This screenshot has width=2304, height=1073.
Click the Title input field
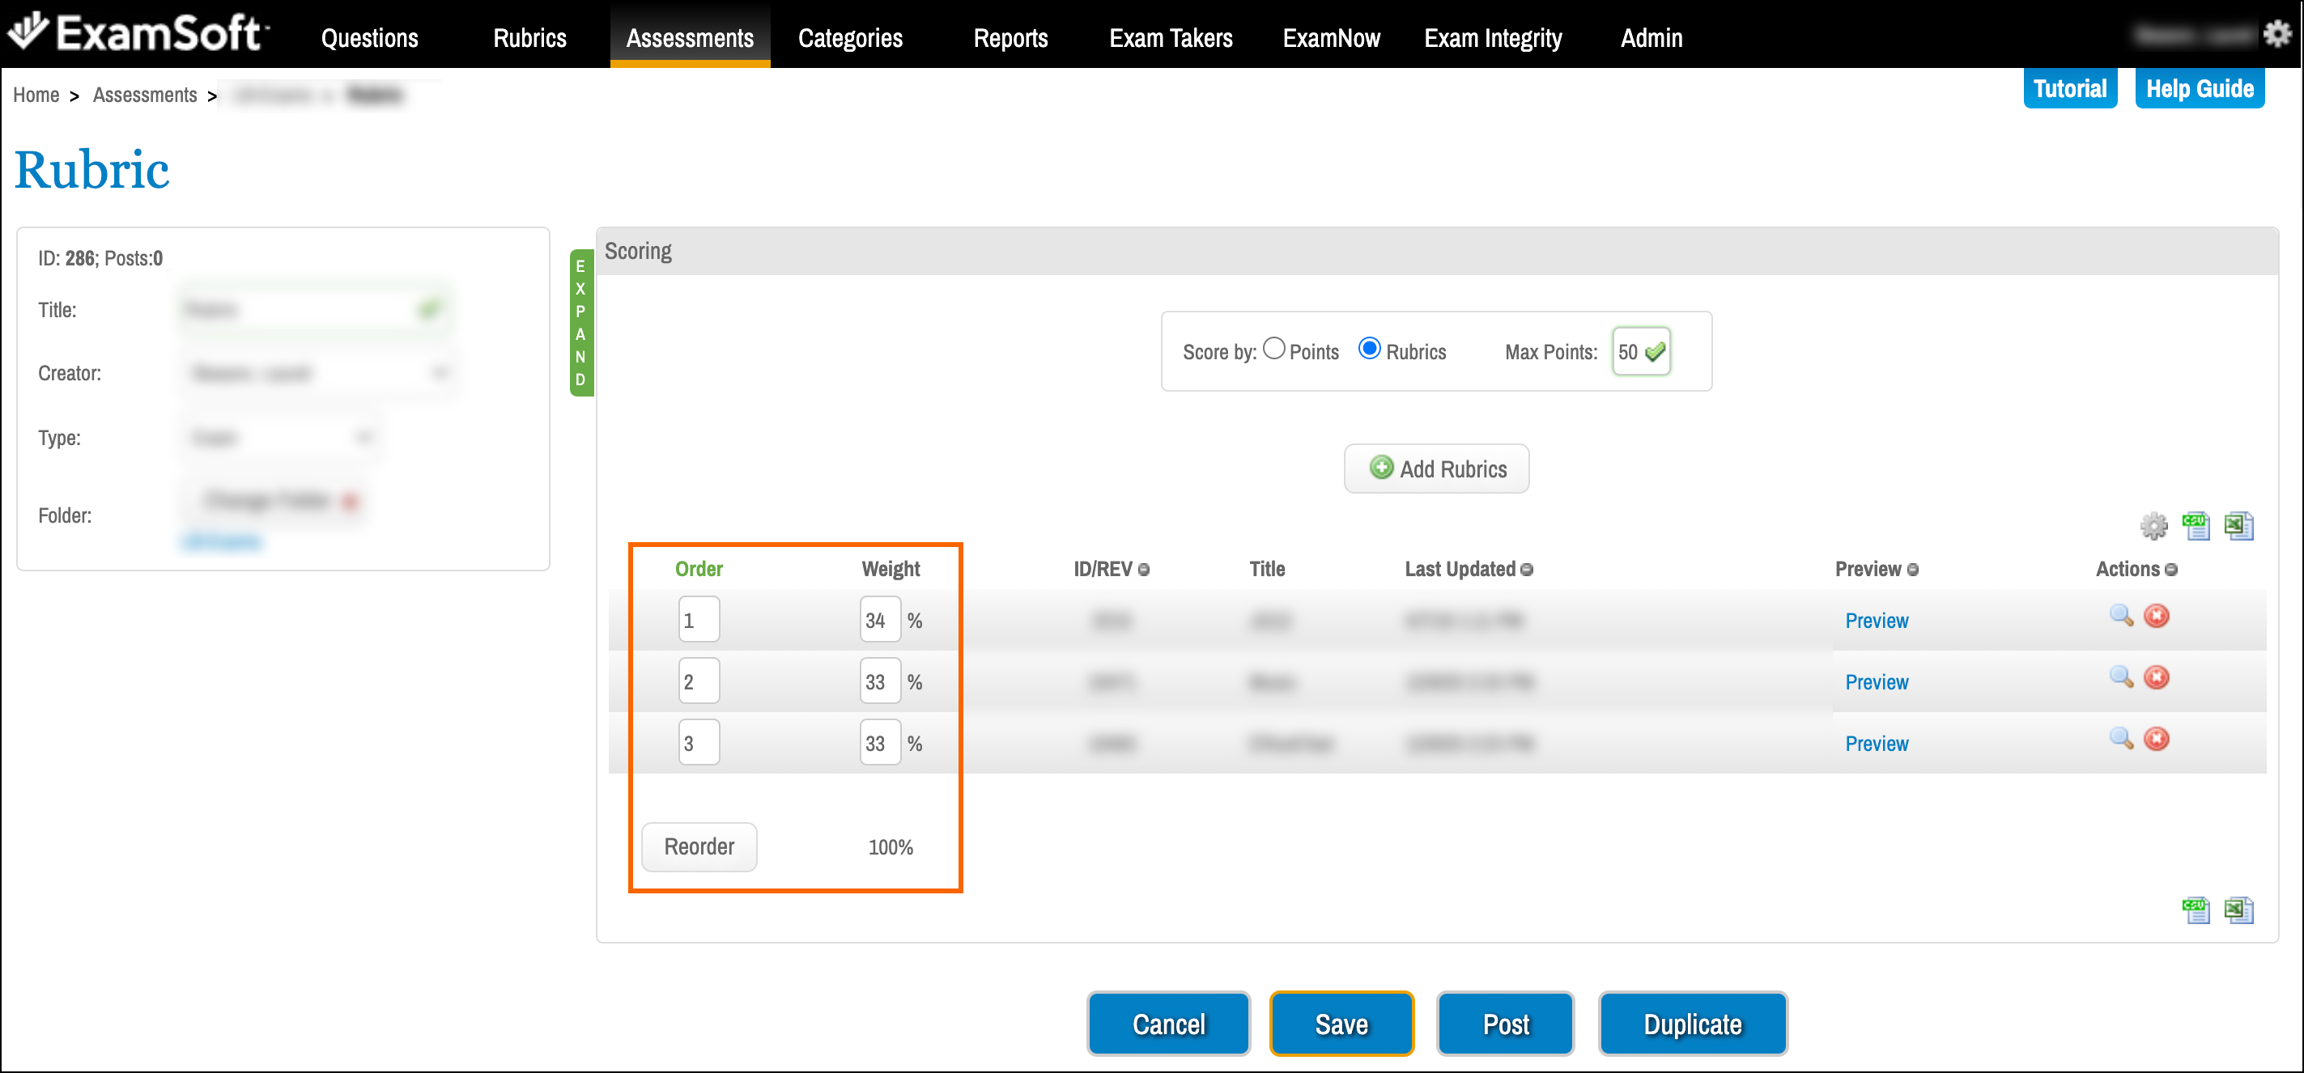pyautogui.click(x=315, y=310)
